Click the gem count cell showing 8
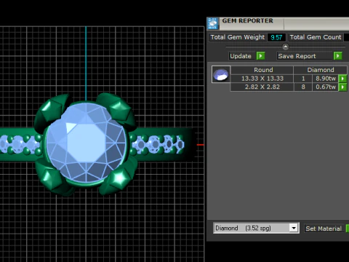This screenshot has width=349, height=262. (303, 87)
